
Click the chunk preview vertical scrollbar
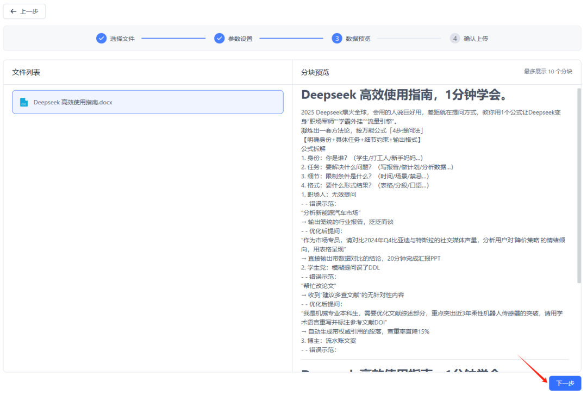click(578, 185)
